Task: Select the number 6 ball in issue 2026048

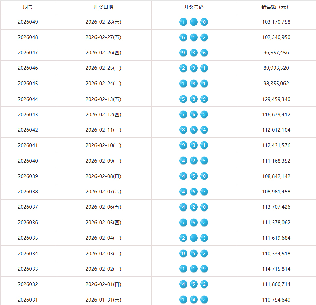Action: 183,38
